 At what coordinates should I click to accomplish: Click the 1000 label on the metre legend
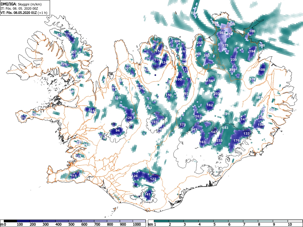point(137,225)
